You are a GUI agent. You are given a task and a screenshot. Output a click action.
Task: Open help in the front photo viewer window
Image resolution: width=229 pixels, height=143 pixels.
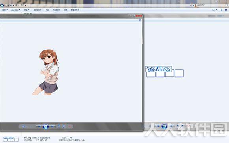coord(139,20)
